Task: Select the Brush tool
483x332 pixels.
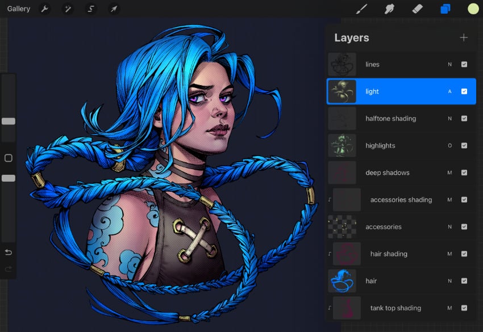Action: (x=361, y=9)
